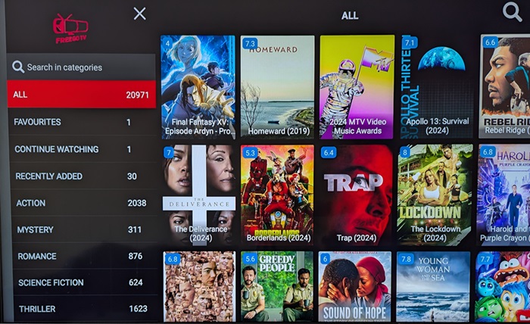
Task: Select Harold and the Purple Crayon poster
Action: (504, 195)
